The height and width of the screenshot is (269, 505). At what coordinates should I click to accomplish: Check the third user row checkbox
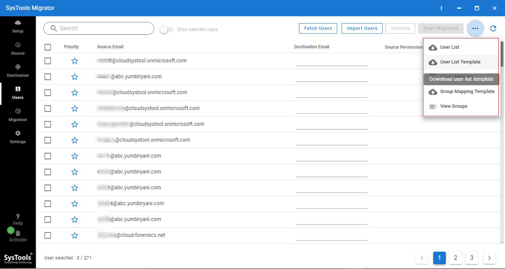(48, 93)
